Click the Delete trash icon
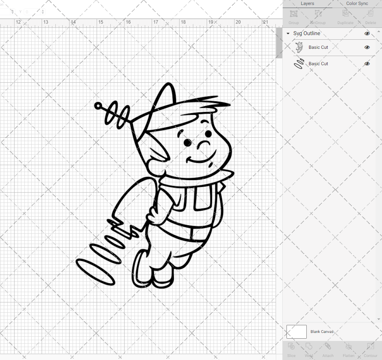The image size is (382, 360). [371, 13]
